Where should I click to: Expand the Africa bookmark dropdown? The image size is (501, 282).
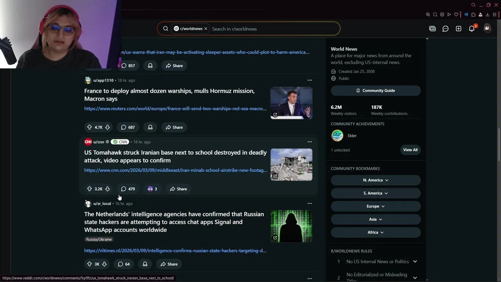click(x=376, y=232)
